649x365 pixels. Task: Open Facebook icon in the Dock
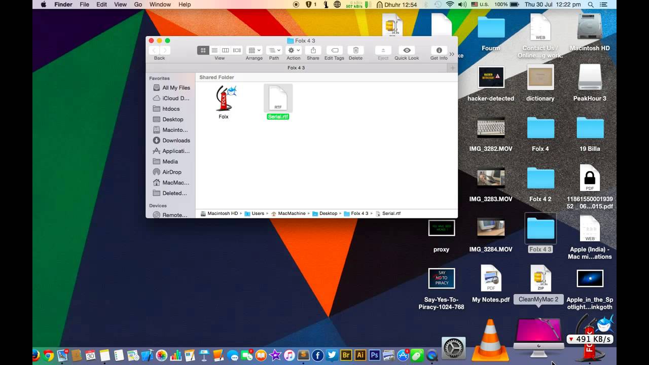tap(318, 355)
